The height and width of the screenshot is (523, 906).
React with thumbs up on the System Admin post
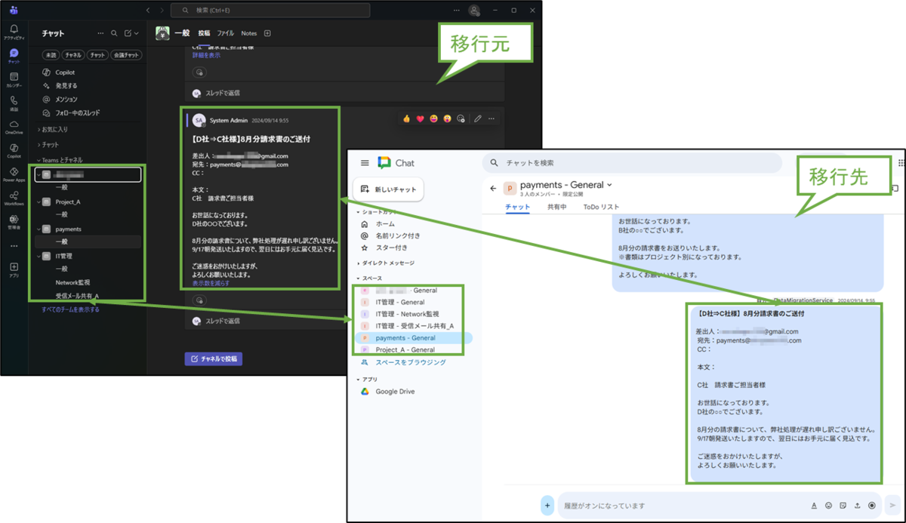pyautogui.click(x=406, y=119)
